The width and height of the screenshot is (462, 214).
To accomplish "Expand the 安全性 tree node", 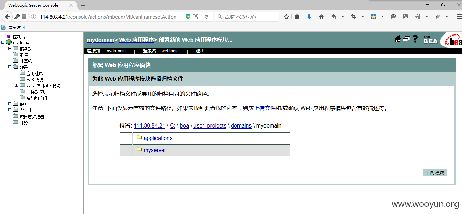I will pos(10,110).
